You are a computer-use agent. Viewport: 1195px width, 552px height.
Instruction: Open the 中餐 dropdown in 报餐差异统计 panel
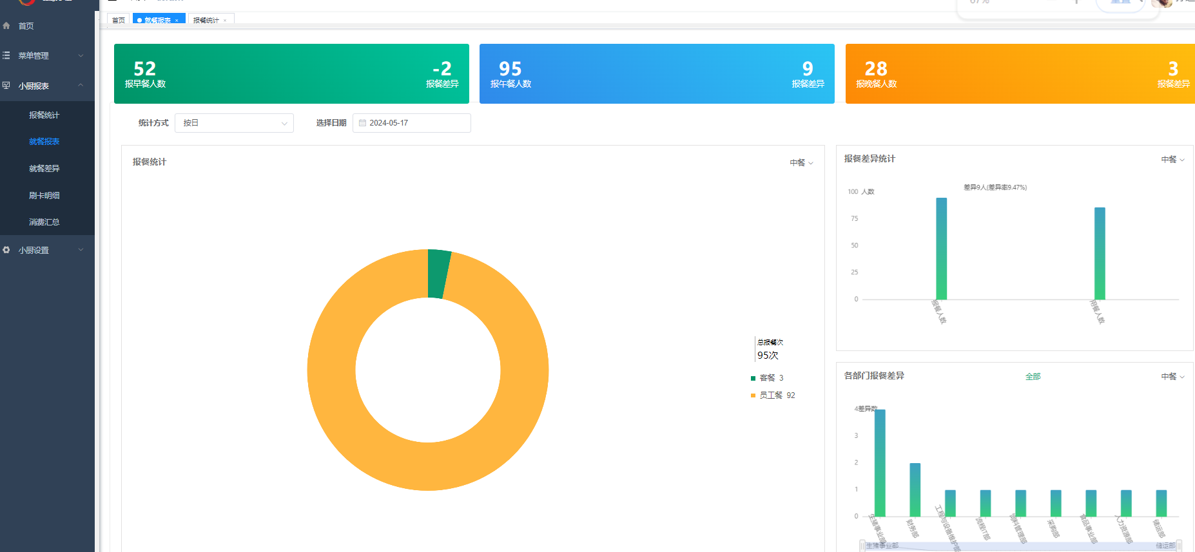(1172, 160)
